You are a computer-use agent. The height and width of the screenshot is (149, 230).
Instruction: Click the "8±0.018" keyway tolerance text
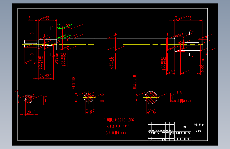[74, 83]
